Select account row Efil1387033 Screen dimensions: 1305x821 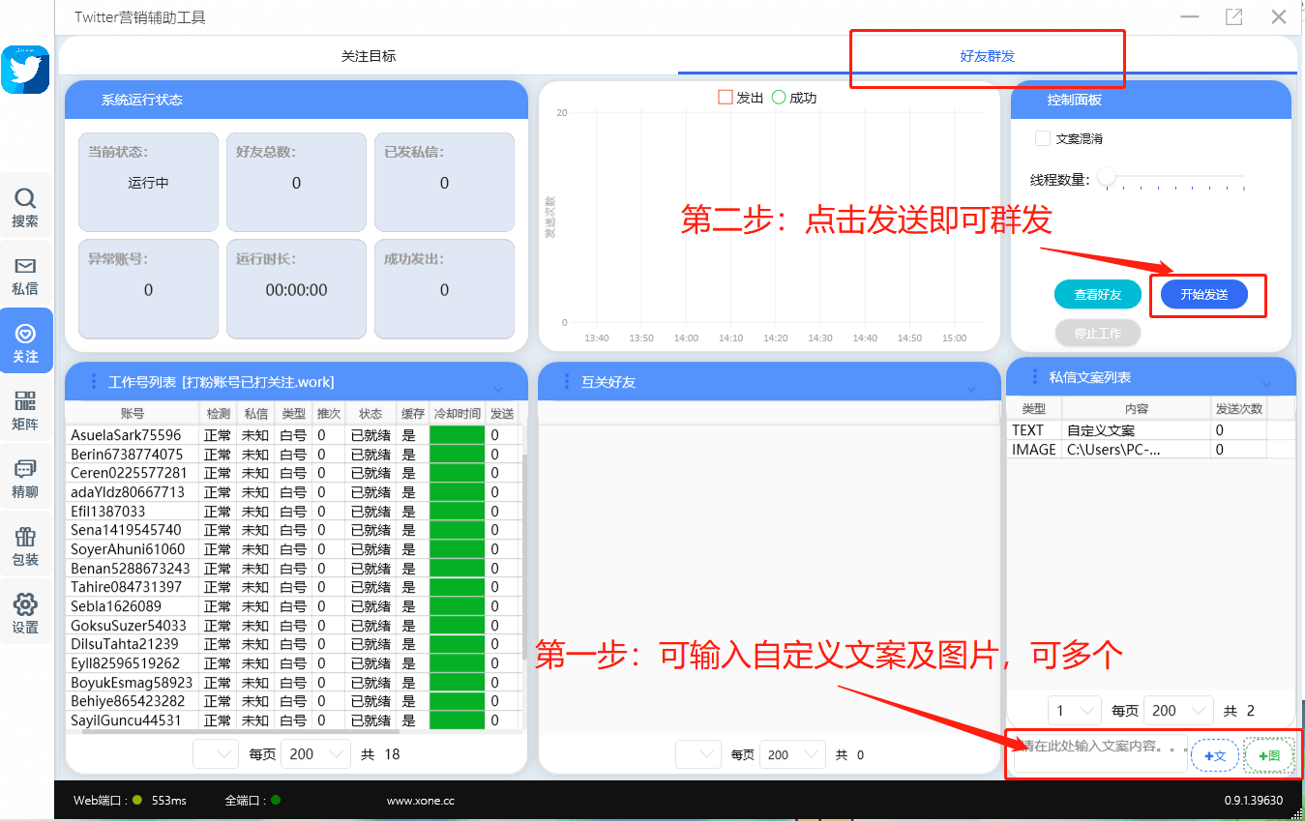coord(293,512)
